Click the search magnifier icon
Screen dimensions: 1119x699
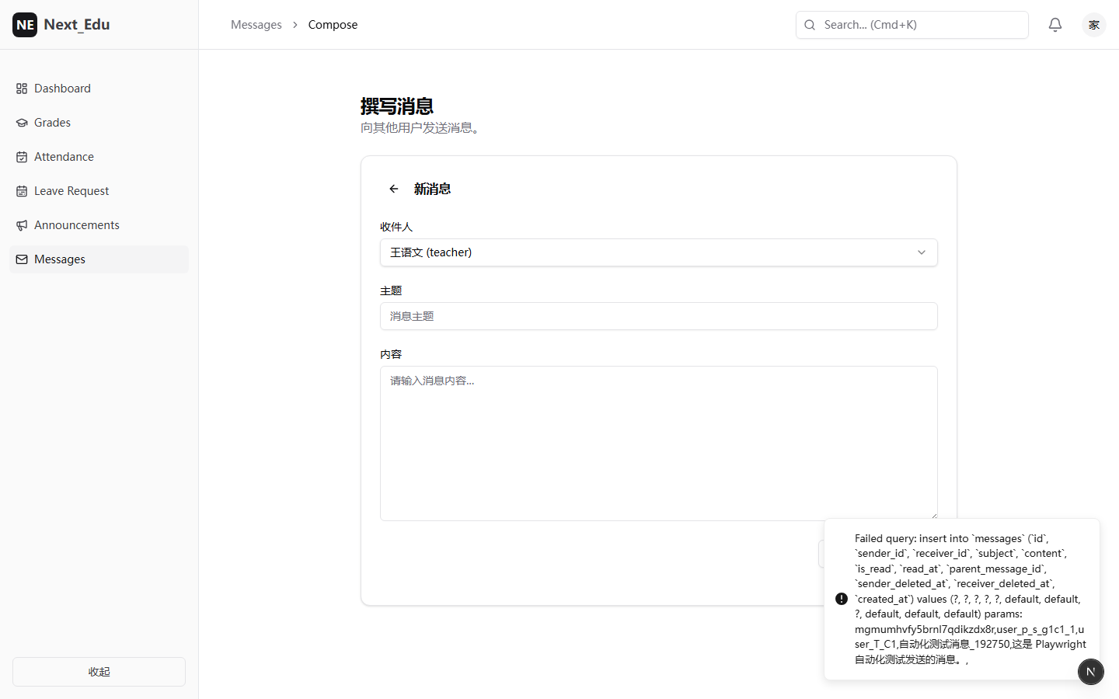810,25
